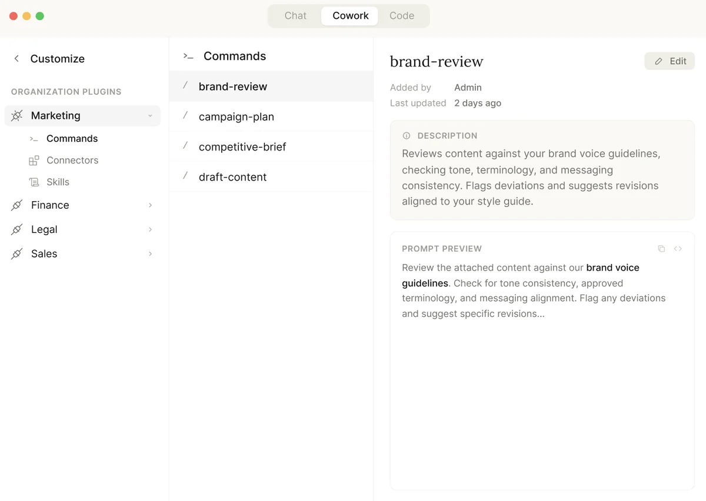Click the Skills scroll icon
The width and height of the screenshot is (706, 501).
pyautogui.click(x=34, y=182)
